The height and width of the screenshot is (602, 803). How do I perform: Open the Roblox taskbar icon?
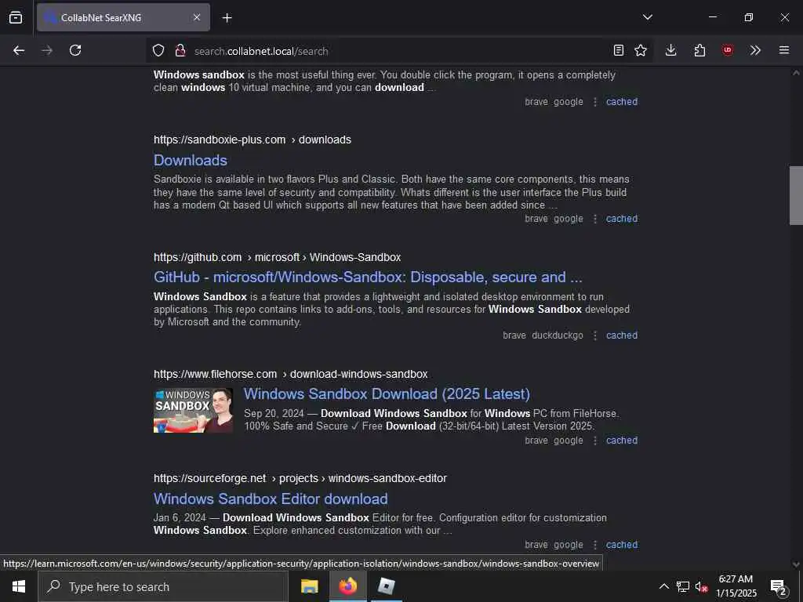pos(386,586)
